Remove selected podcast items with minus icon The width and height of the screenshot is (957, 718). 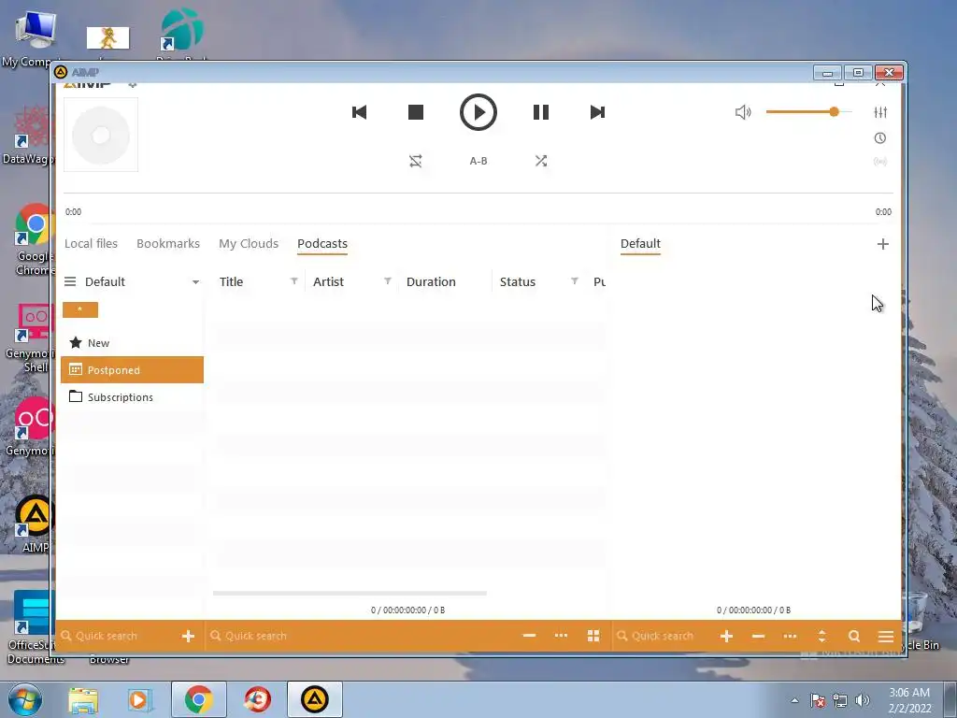pos(529,636)
